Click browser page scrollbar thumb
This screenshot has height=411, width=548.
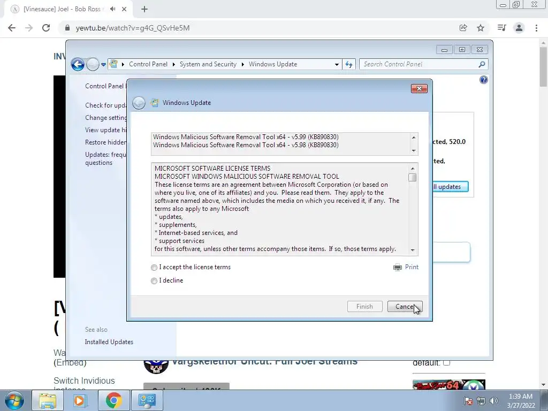tap(543, 66)
